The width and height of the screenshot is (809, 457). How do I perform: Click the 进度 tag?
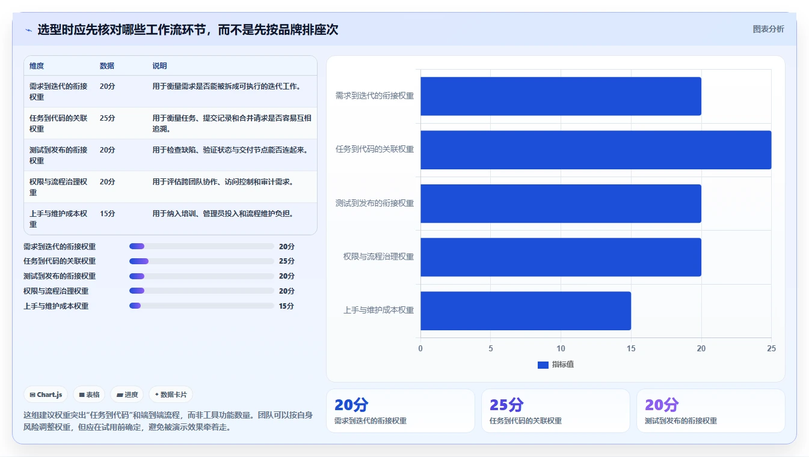[x=127, y=395]
